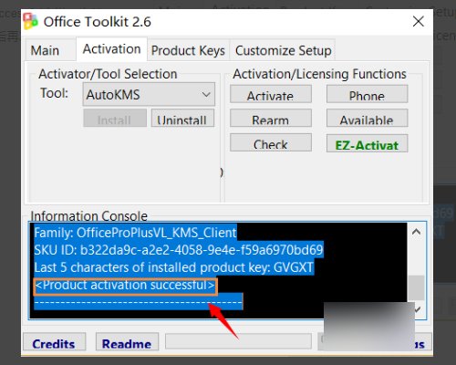Click the Activate button
This screenshot has width=456, height=365.
tap(271, 94)
